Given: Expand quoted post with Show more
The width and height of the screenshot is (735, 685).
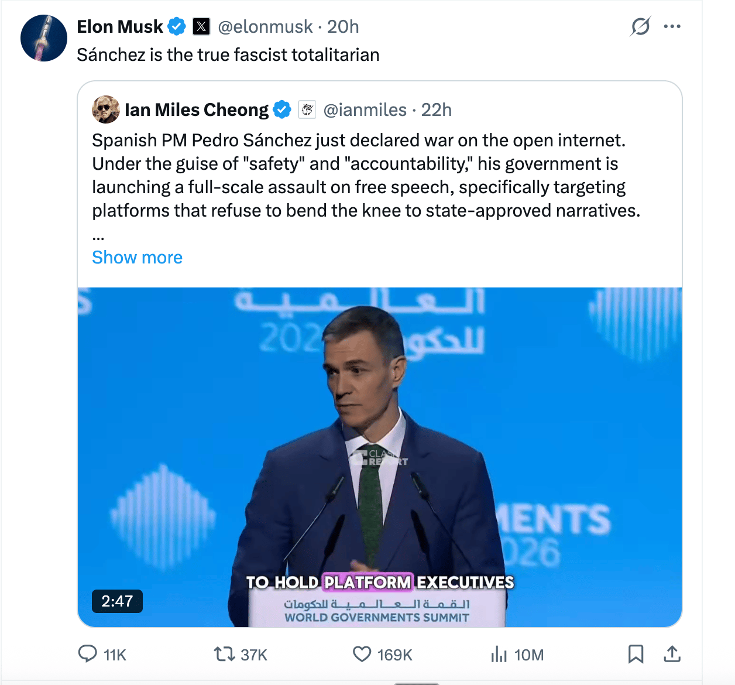Looking at the screenshot, I should pos(137,258).
